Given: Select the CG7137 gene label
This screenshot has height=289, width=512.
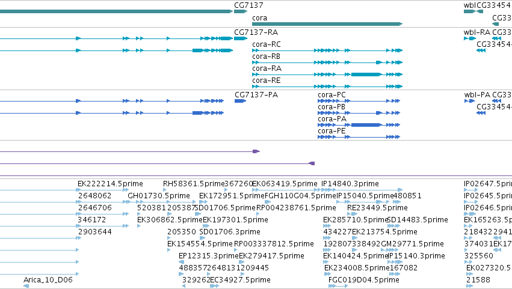Looking at the screenshot, I should pyautogui.click(x=248, y=5).
